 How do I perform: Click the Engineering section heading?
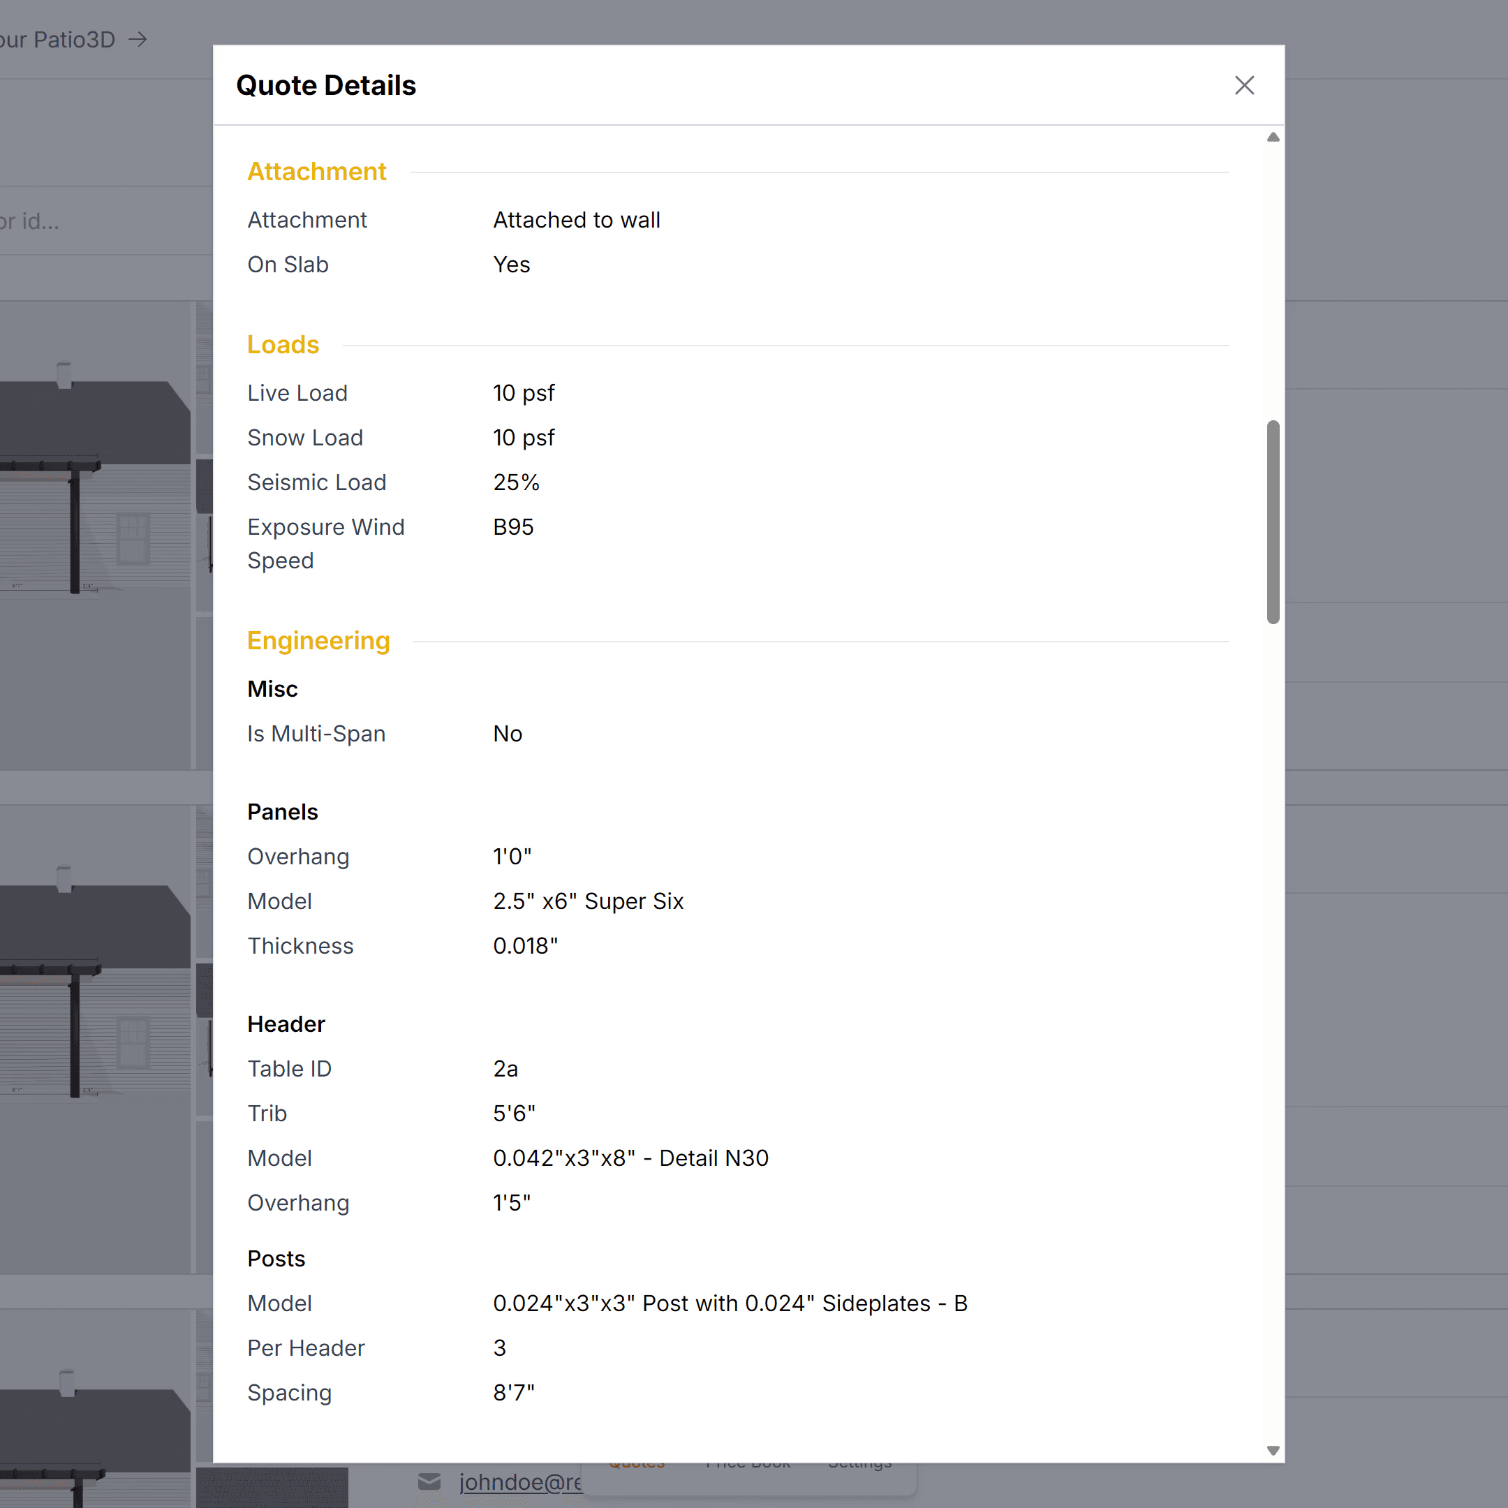[318, 641]
